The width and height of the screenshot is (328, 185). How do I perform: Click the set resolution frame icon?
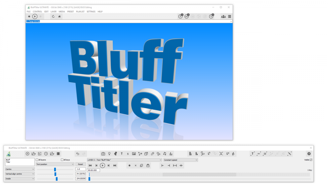40,154
